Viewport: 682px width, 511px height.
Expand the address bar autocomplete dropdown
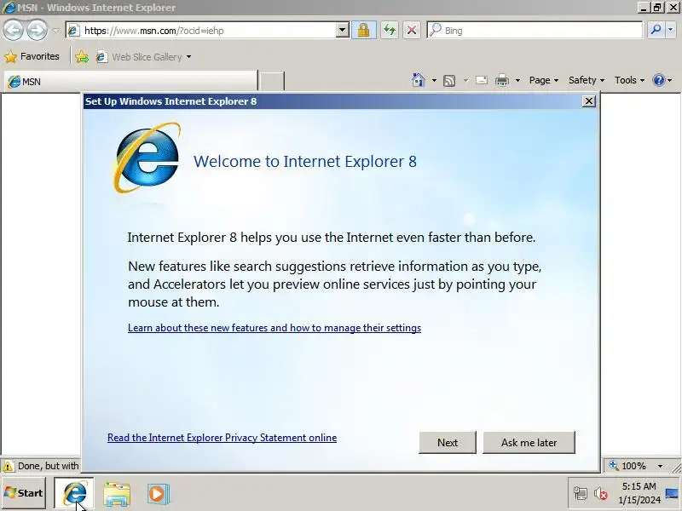point(343,30)
